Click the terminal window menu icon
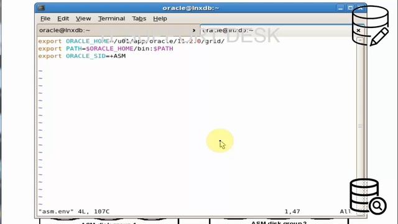This screenshot has height=224, width=398. (x=41, y=8)
